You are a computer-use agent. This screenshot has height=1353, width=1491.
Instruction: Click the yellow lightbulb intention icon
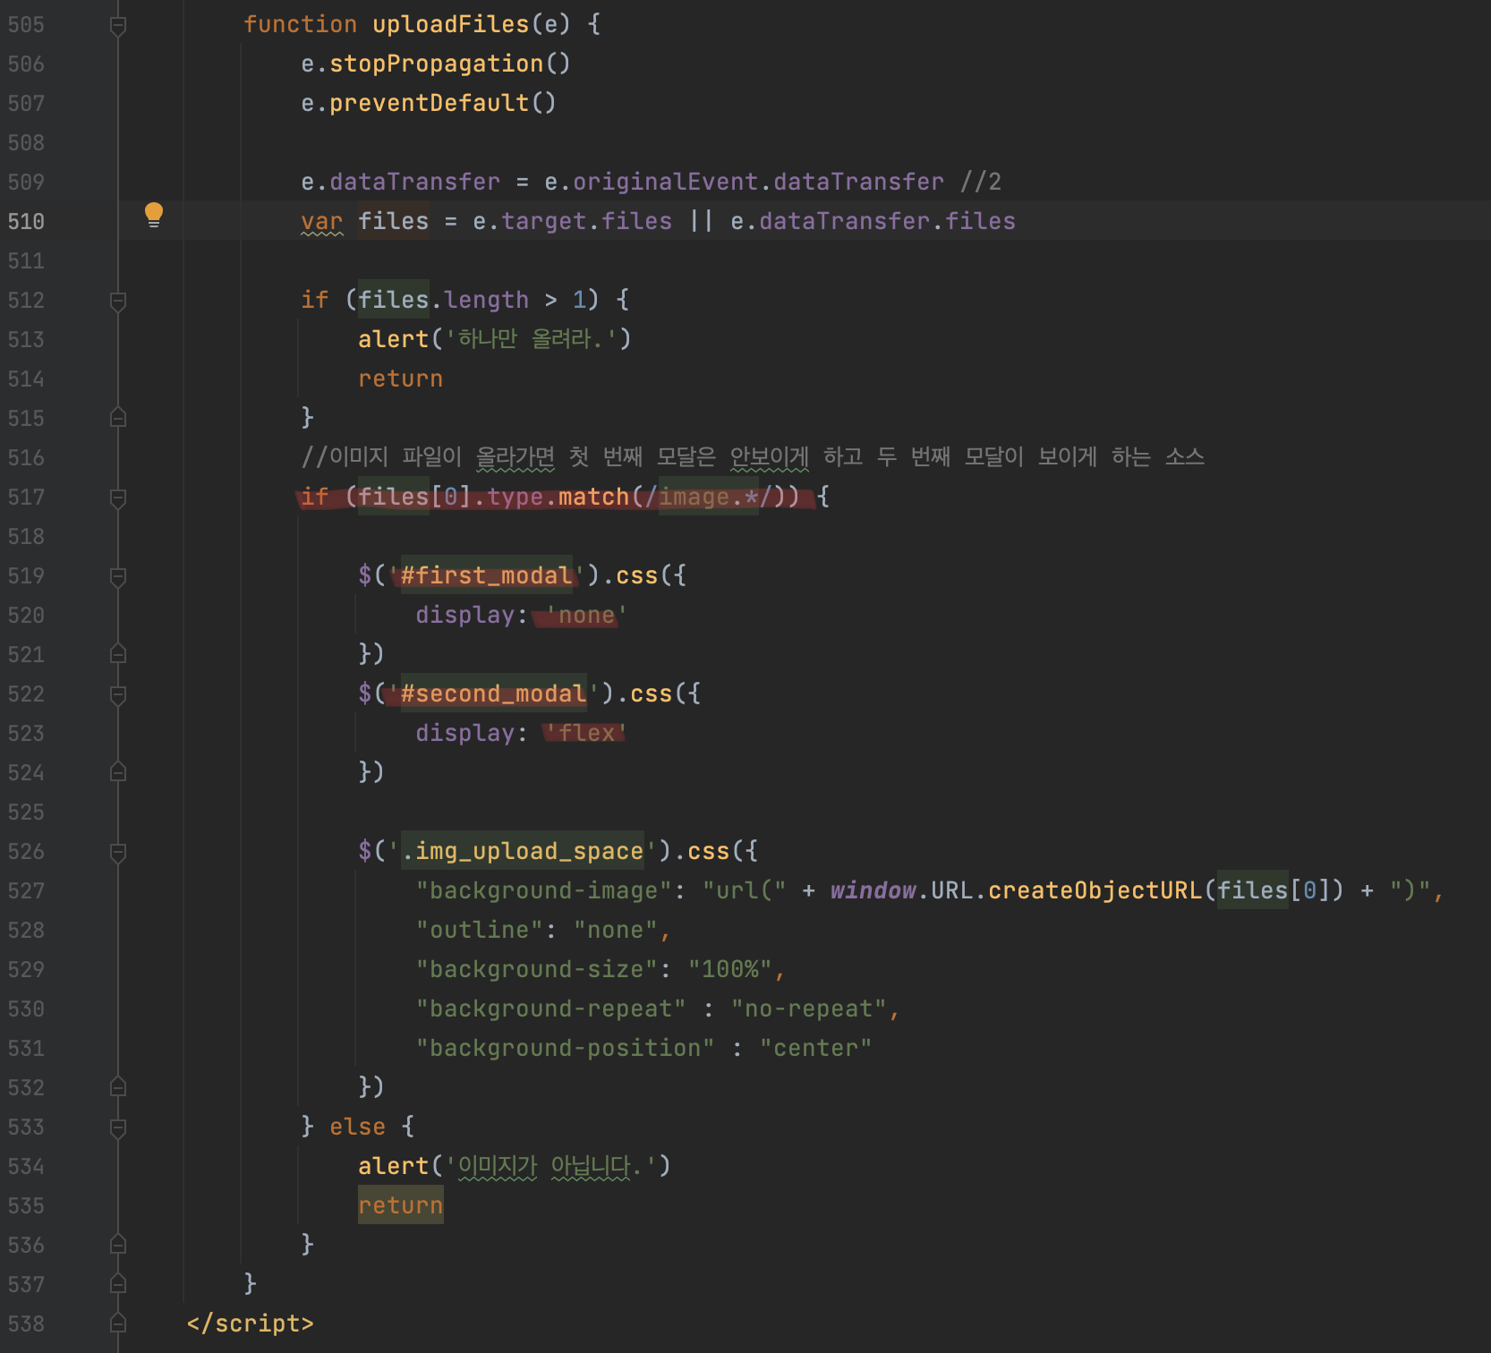154,215
